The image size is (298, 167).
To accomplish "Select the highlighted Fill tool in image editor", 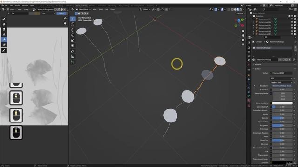I will [x=4, y=39].
